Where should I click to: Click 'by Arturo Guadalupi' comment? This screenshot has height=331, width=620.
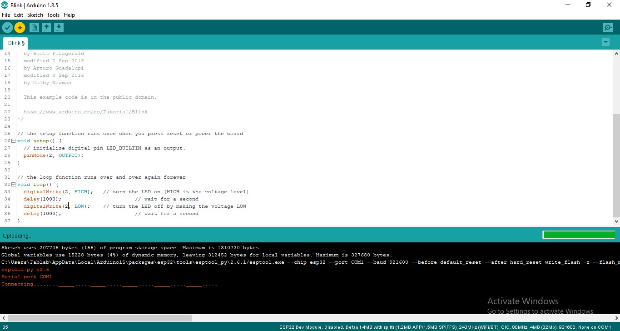click(54, 68)
